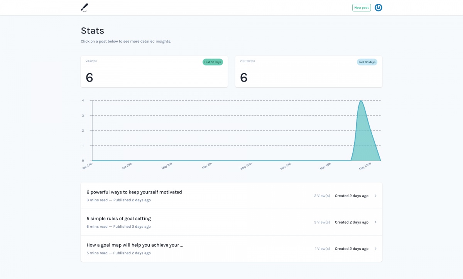Click the Apr 24th axis label
The height and width of the screenshot is (279, 463).
87,166
